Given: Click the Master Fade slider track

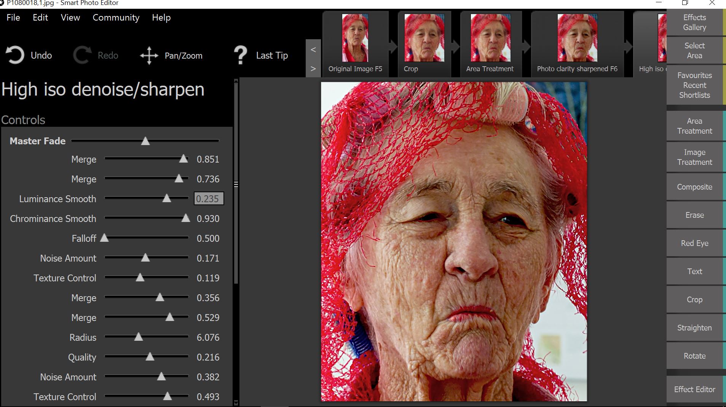Looking at the screenshot, I should coord(145,141).
